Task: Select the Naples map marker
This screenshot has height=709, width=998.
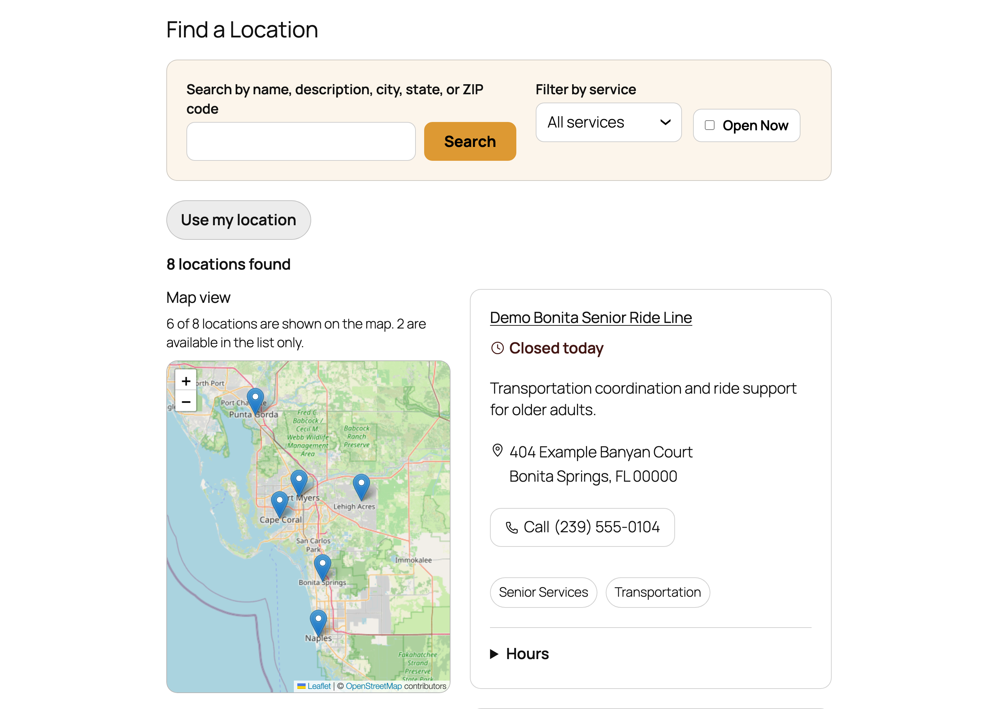Action: 318,623
